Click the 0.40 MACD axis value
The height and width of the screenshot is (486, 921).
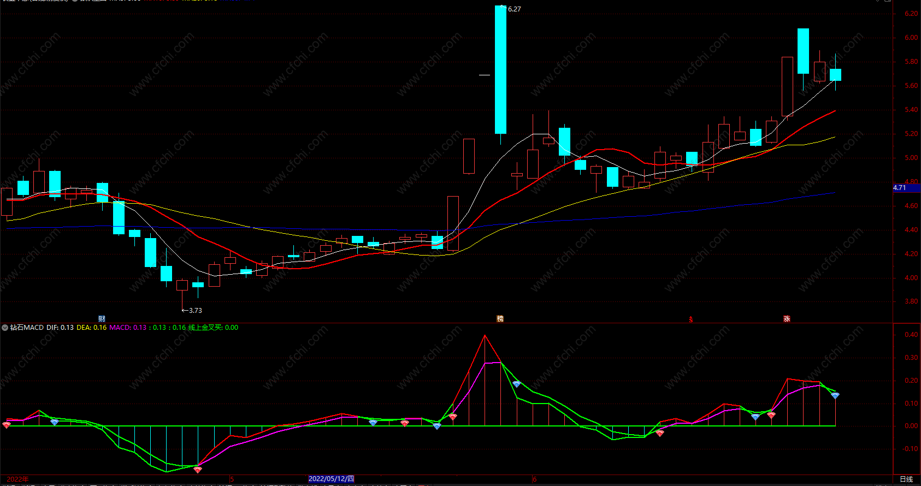(911, 335)
